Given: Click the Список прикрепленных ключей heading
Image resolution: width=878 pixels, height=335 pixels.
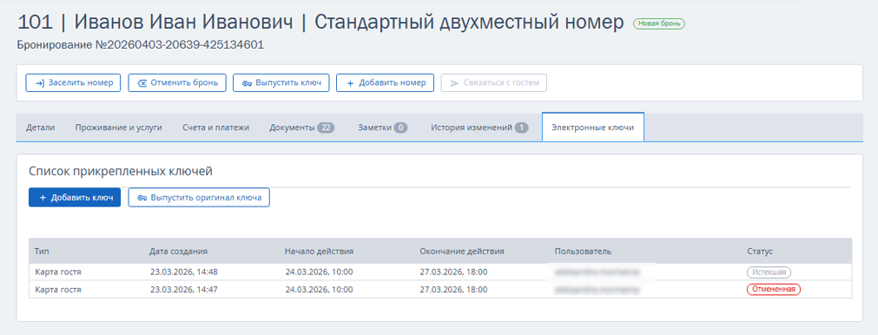Looking at the screenshot, I should (x=121, y=172).
